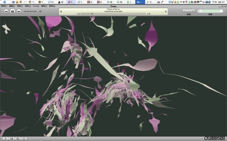Click the wireless network tray icon

(x=181, y=2)
